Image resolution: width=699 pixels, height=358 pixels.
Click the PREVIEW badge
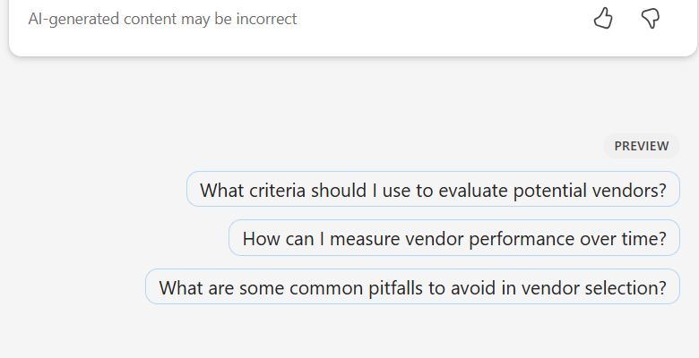point(641,146)
